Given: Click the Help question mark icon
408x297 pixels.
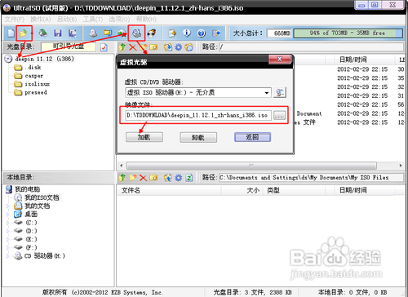Looking at the screenshot, I should (202, 33).
